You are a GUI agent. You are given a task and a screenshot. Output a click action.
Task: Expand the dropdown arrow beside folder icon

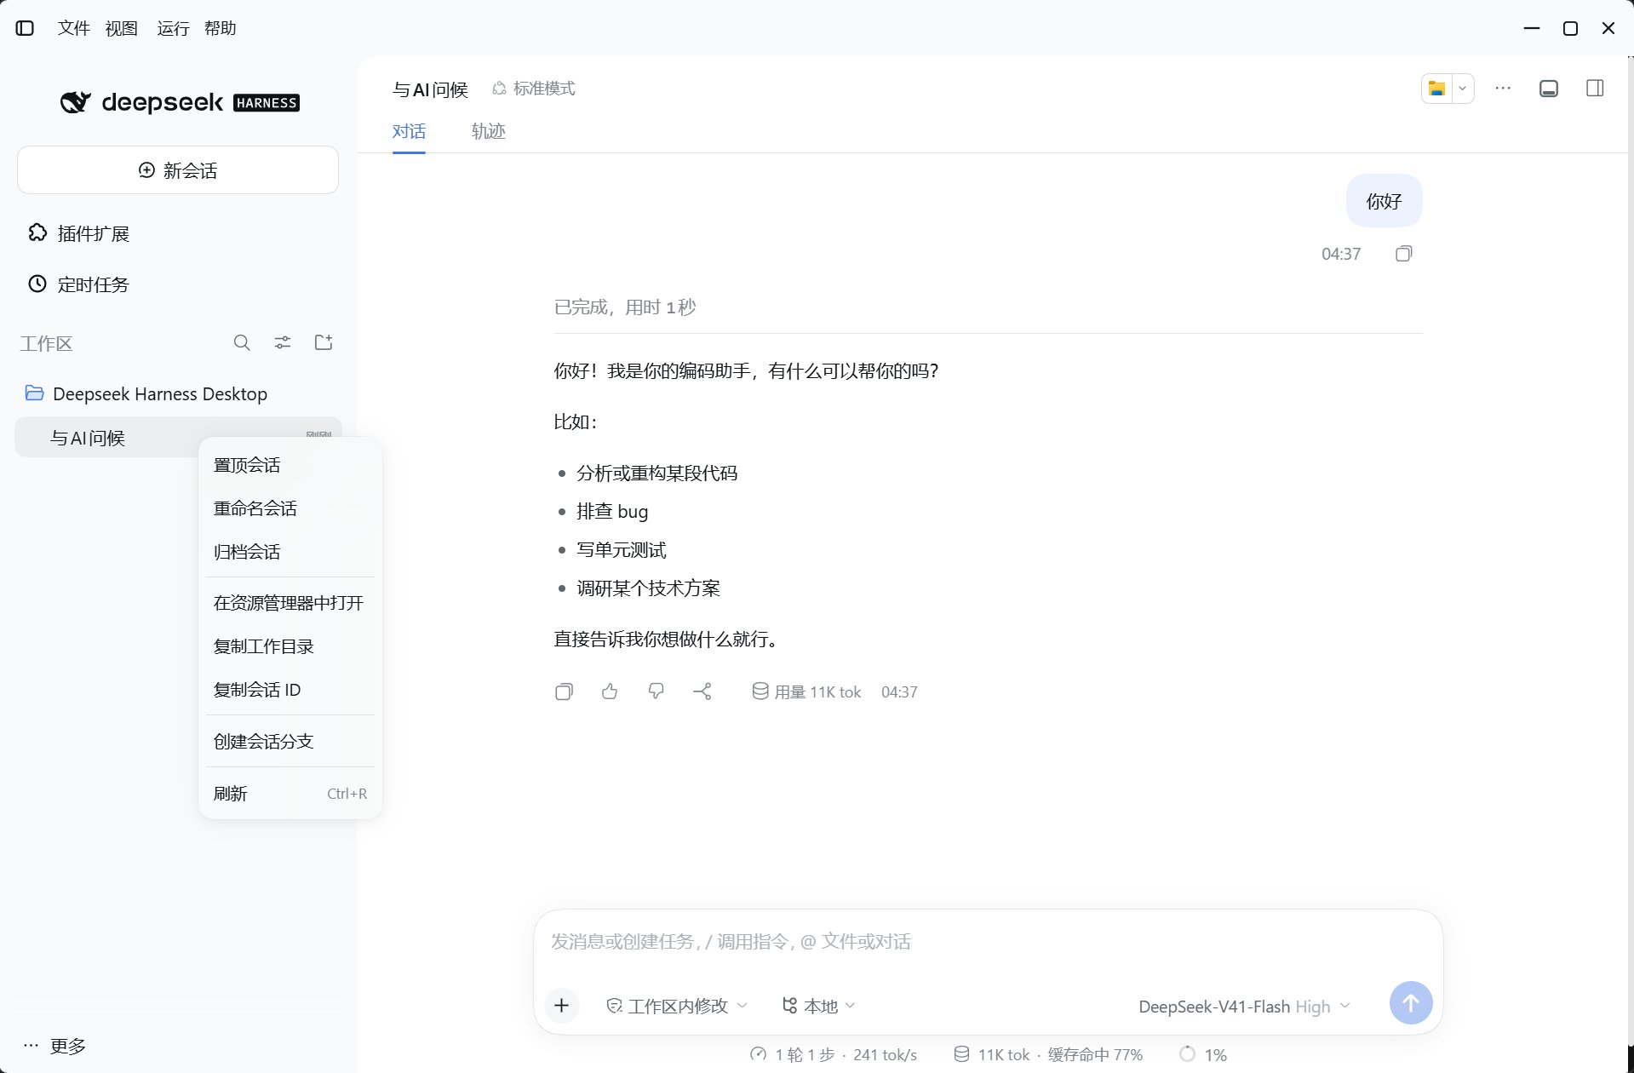pos(1463,89)
